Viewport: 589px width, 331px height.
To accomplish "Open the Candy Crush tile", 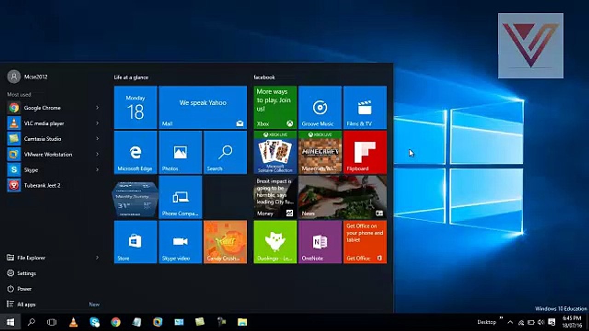I will (225, 242).
